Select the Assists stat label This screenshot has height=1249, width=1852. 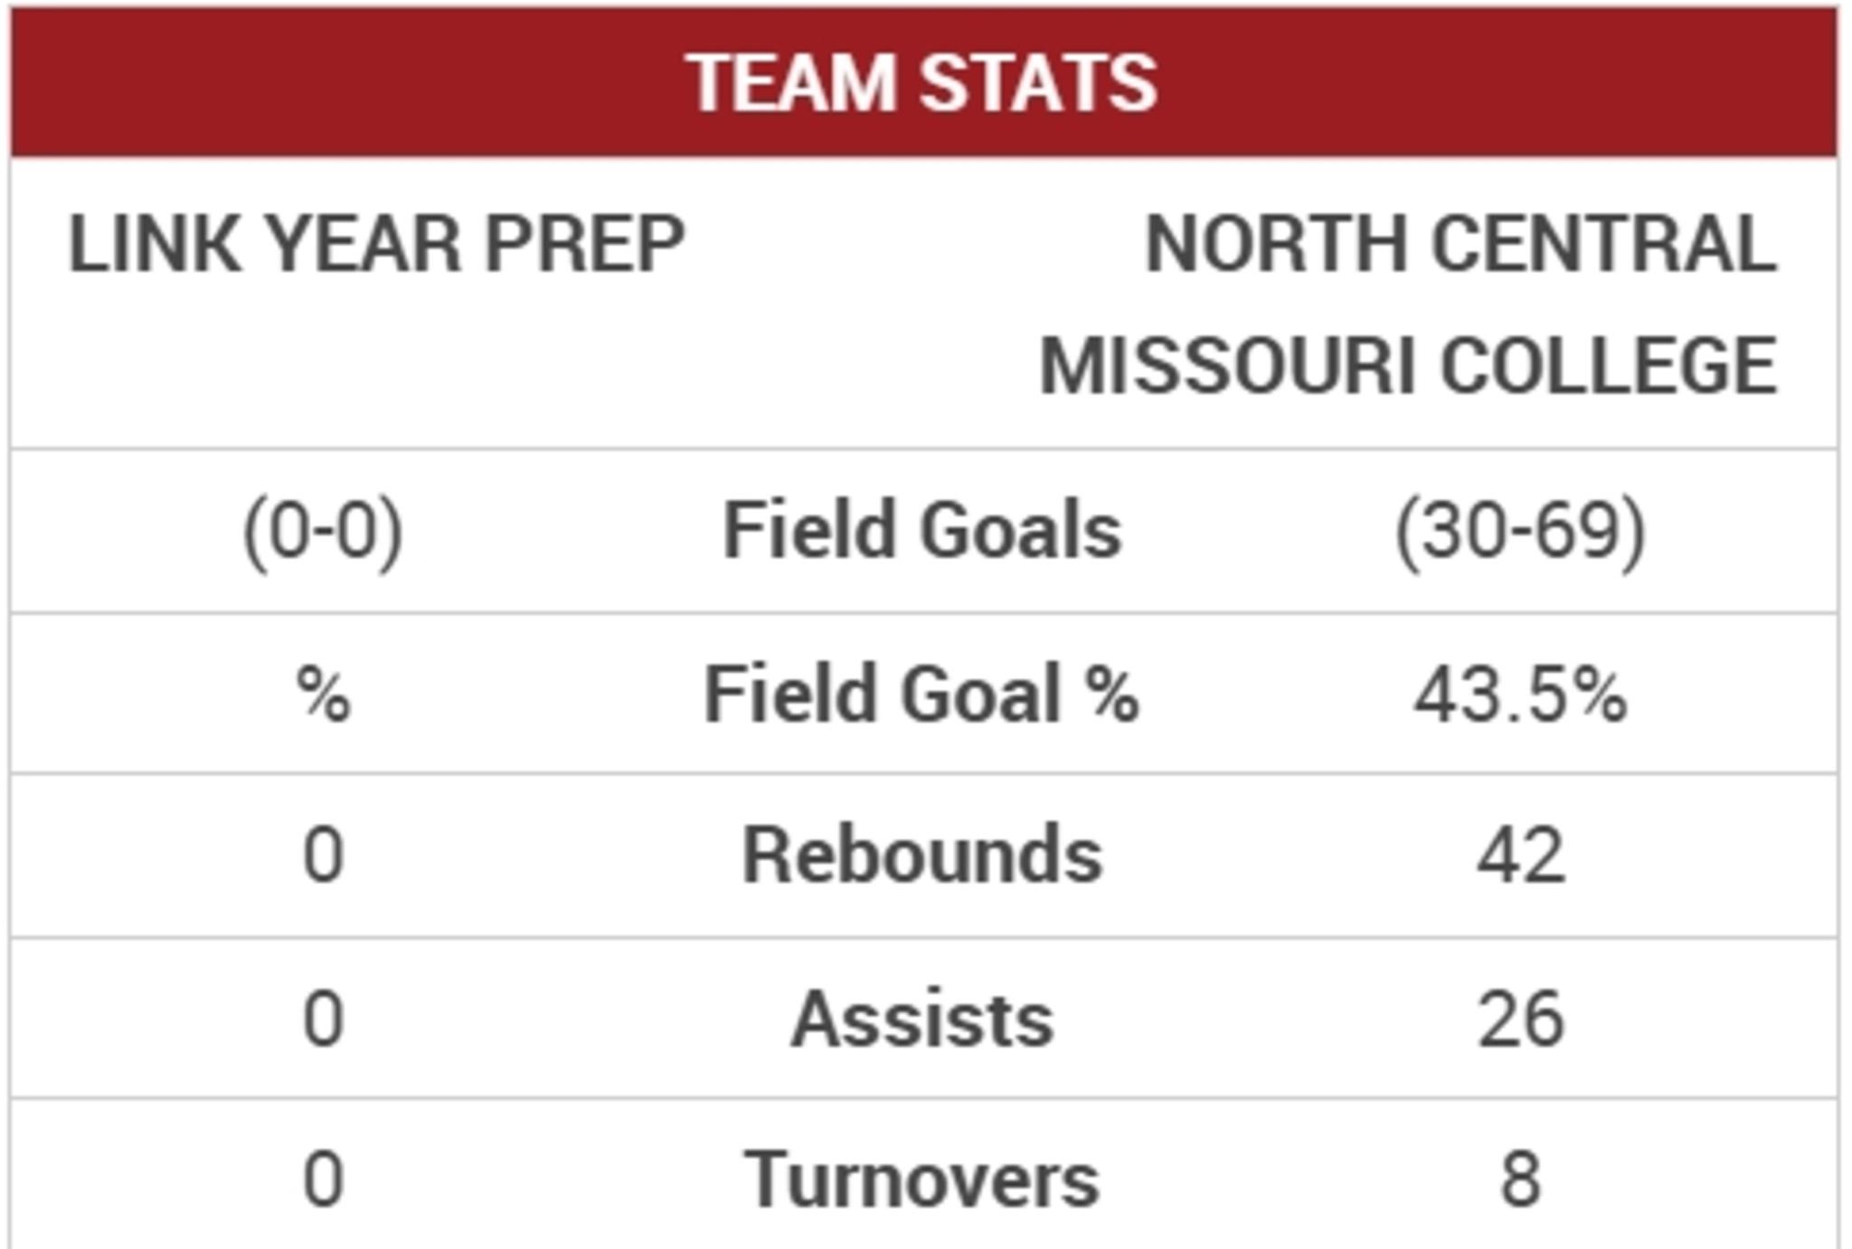pyautogui.click(x=921, y=1019)
